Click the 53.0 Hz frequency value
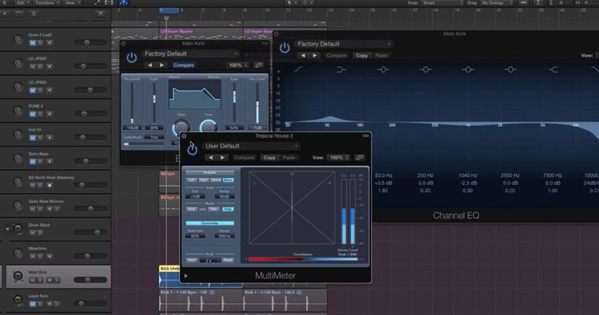 pos(384,176)
